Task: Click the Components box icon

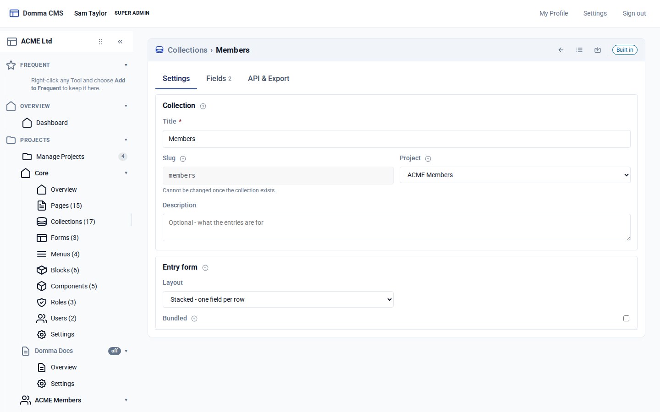Action: pos(42,286)
